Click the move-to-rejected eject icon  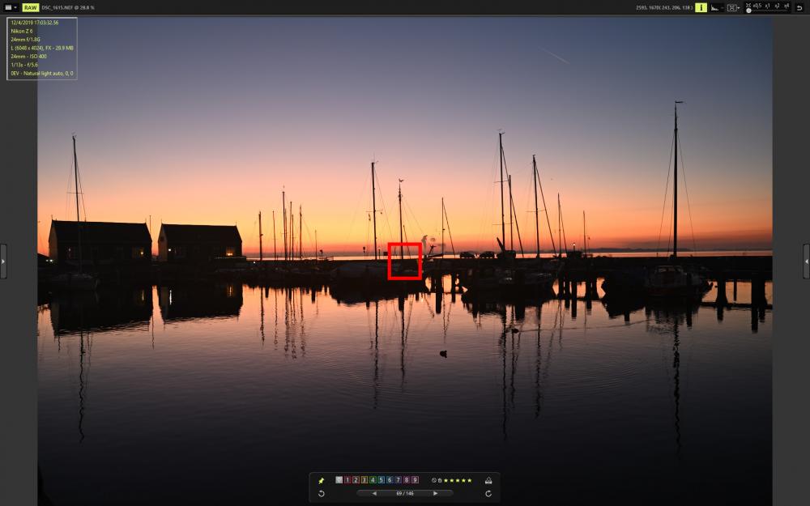(x=488, y=481)
